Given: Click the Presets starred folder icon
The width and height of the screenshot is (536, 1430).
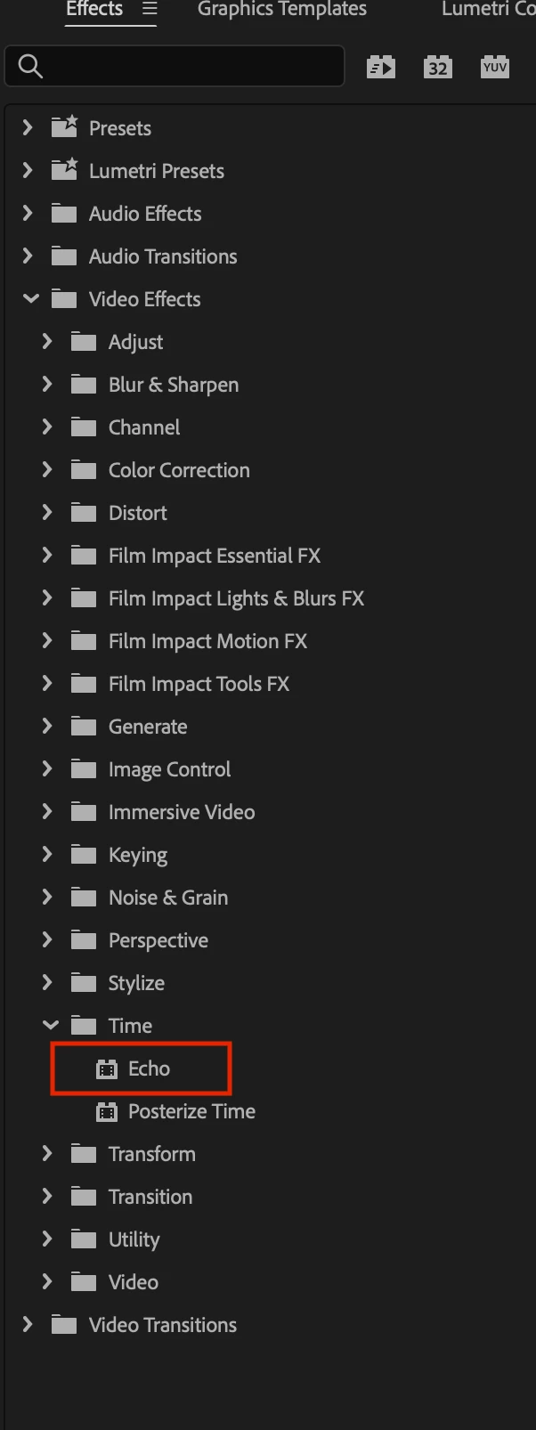Looking at the screenshot, I should pyautogui.click(x=64, y=127).
